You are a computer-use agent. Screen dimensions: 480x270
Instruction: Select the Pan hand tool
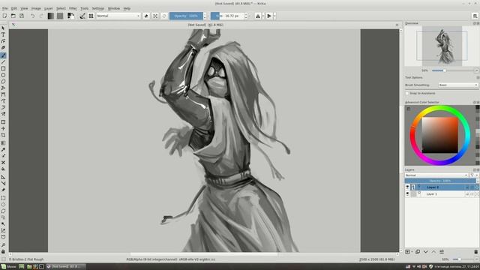point(3,252)
